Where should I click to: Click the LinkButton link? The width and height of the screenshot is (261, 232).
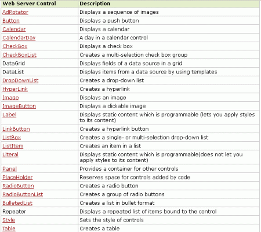point(16,129)
